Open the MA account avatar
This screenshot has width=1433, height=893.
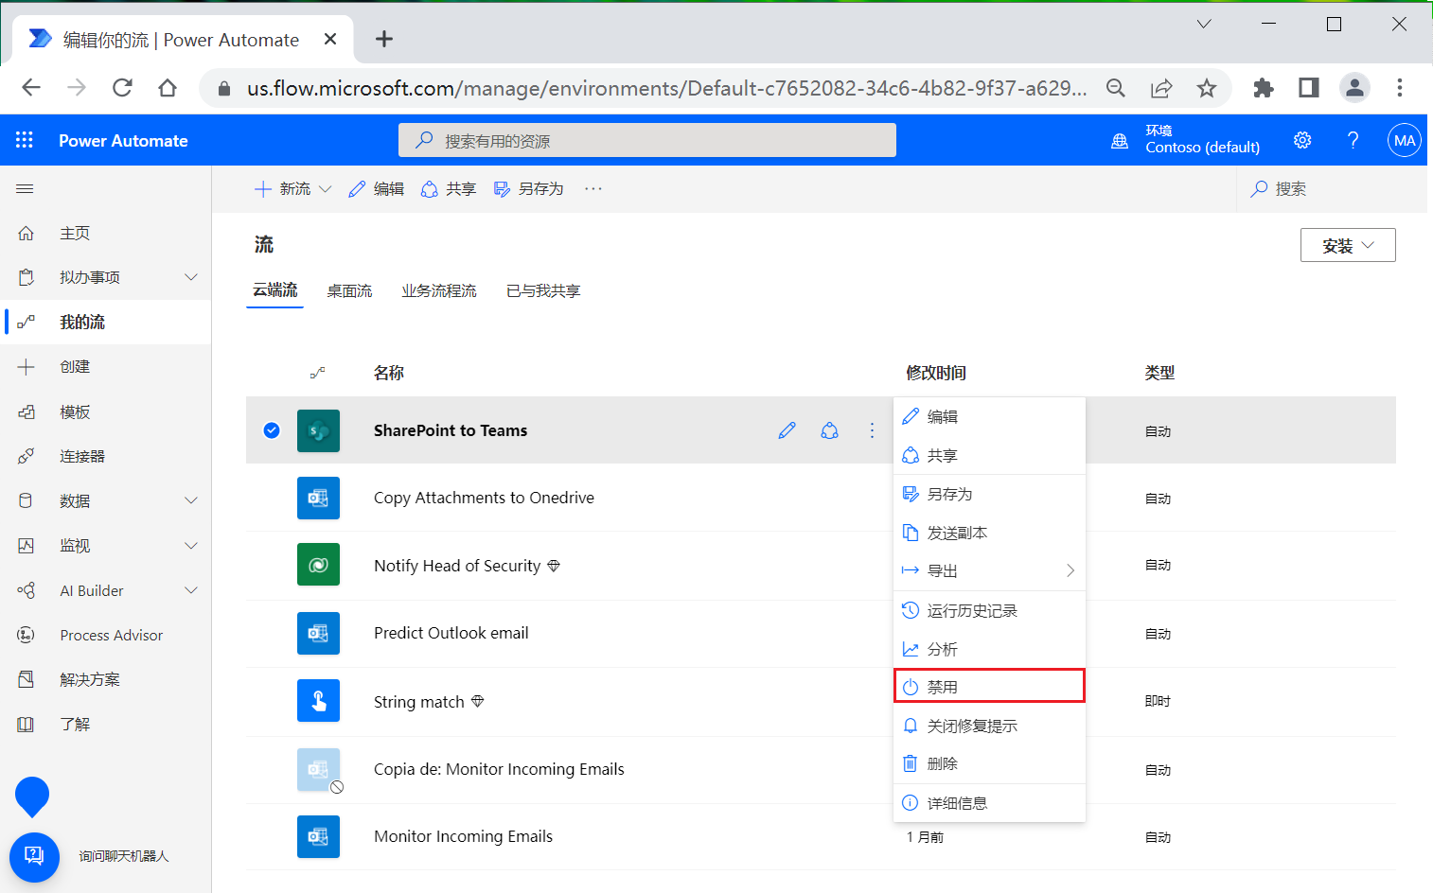(x=1405, y=140)
